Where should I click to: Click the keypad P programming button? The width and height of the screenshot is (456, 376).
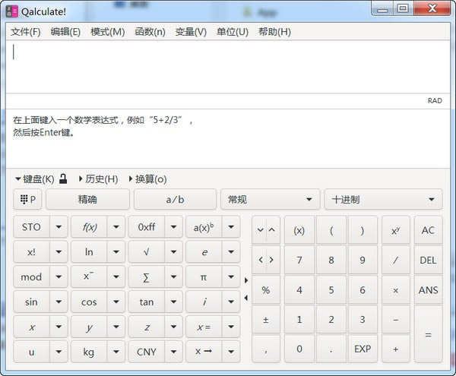(27, 199)
